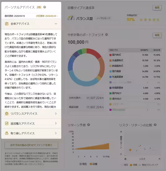Click the 国内株式 ratio 15.50%
Image resolution: width=166 pixels, height=171 pixels.
click(x=157, y=55)
